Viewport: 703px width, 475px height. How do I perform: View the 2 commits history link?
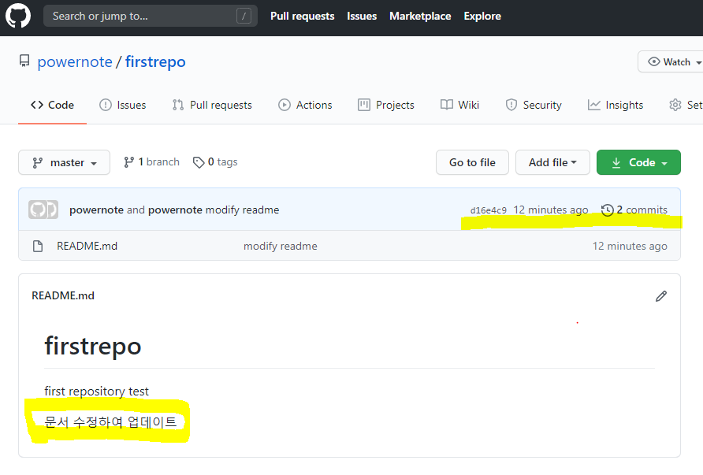tap(634, 210)
